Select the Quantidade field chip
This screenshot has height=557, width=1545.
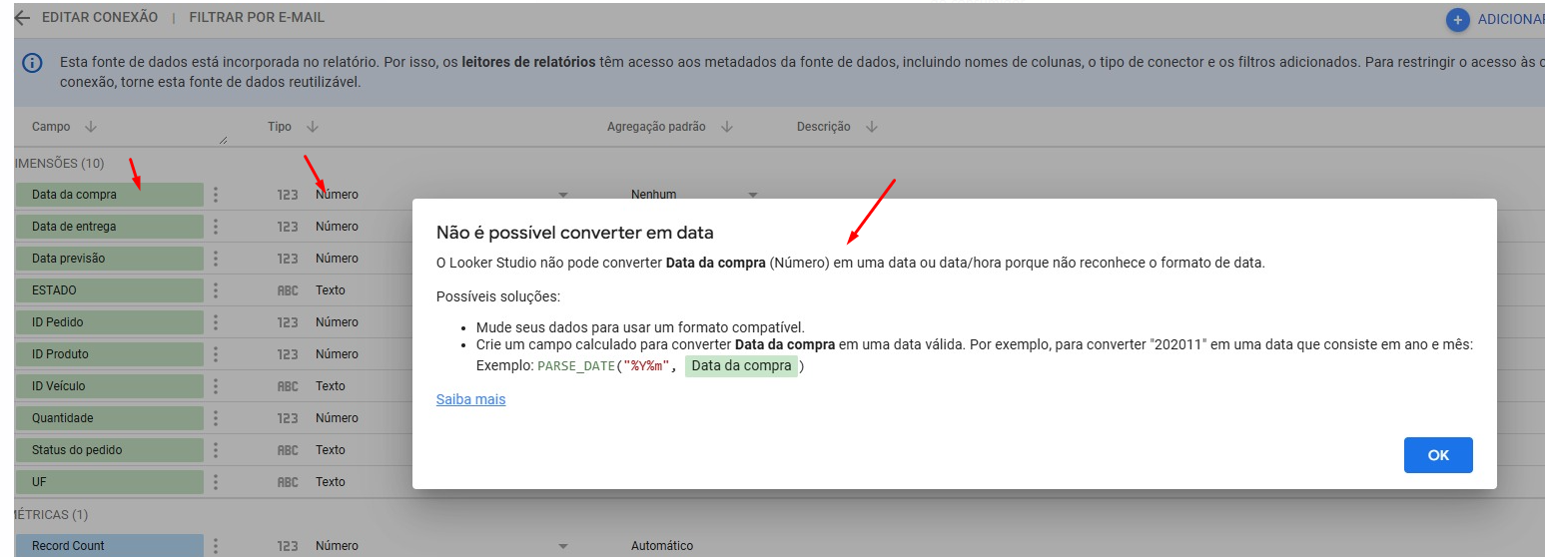(x=109, y=418)
